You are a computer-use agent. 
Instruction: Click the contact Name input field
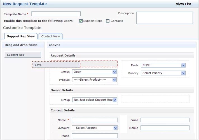point(95,120)
